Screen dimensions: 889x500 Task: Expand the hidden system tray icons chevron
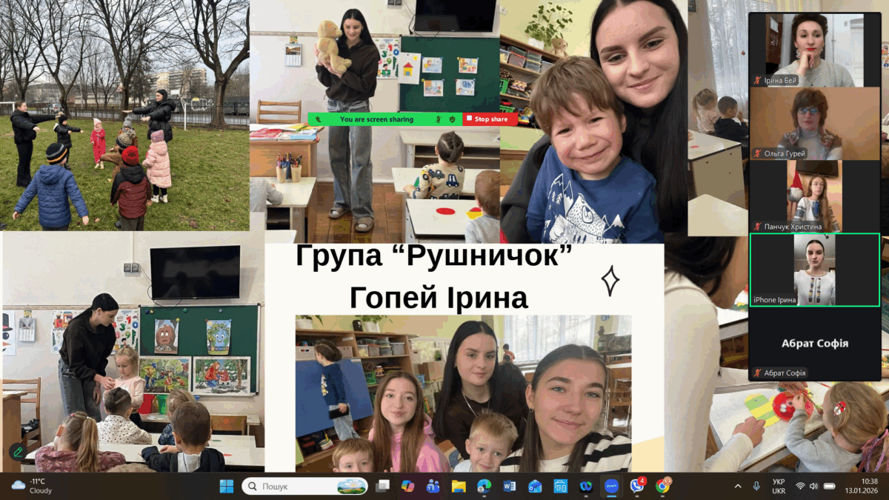coord(737,486)
